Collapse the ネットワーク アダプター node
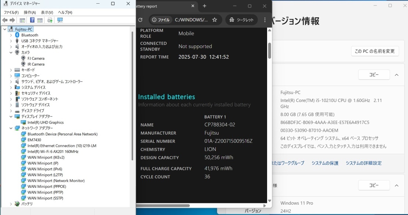 pos(11,128)
